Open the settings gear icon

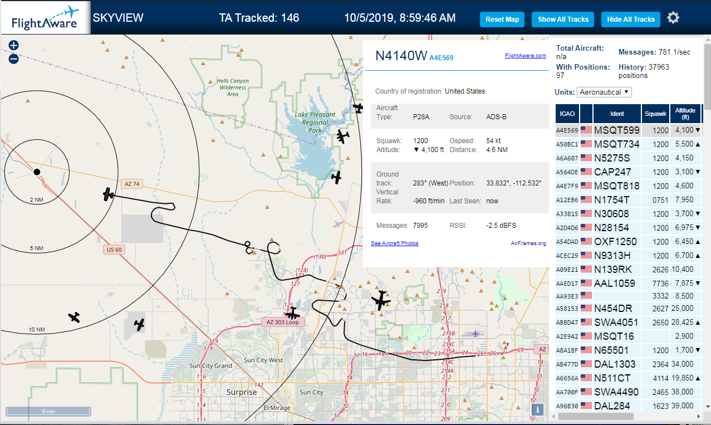(x=673, y=18)
